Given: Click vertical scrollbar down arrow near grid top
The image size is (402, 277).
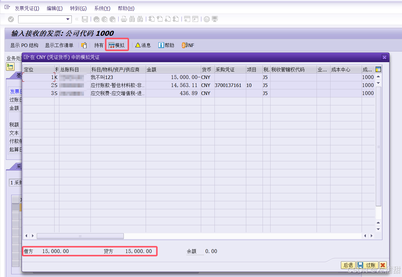Looking at the screenshot, I should coord(378,83).
